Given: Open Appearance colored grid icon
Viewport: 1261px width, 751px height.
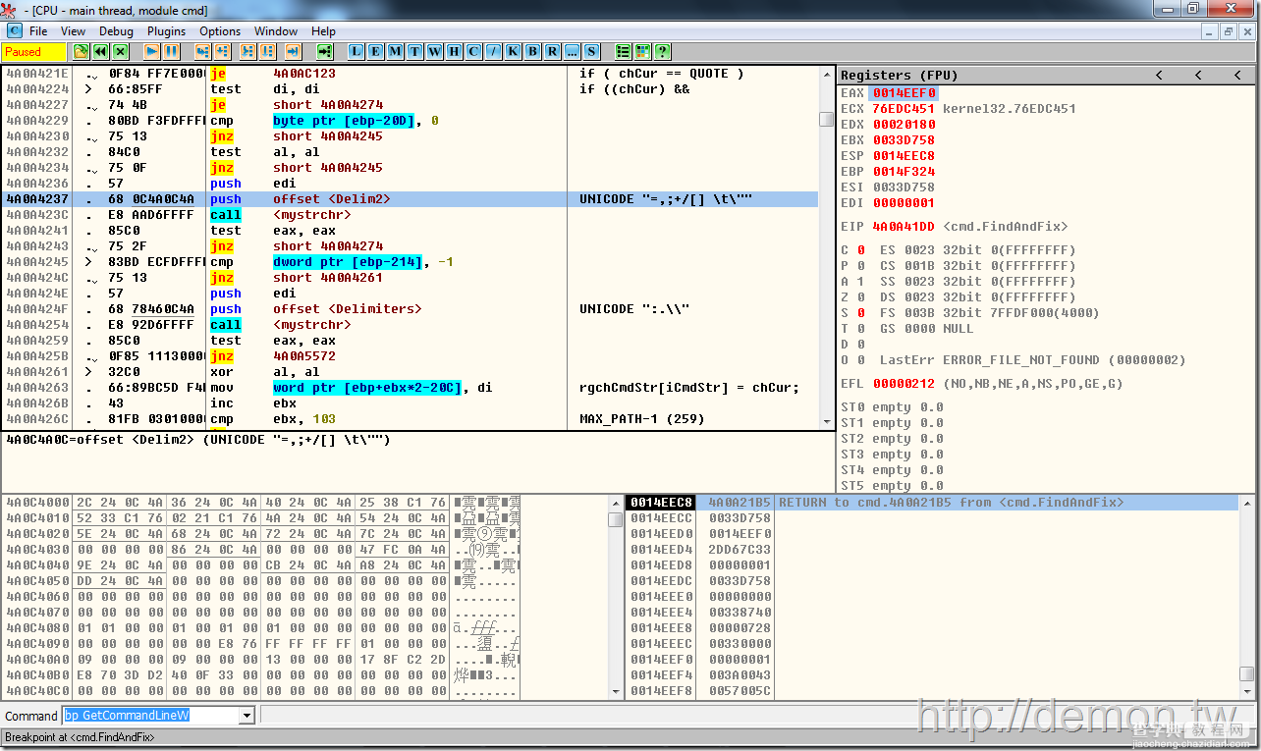Looking at the screenshot, I should point(642,51).
